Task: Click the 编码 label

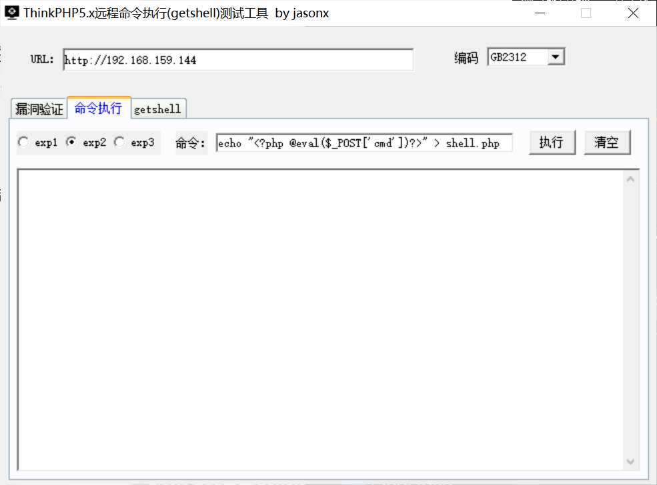Action: [x=466, y=58]
